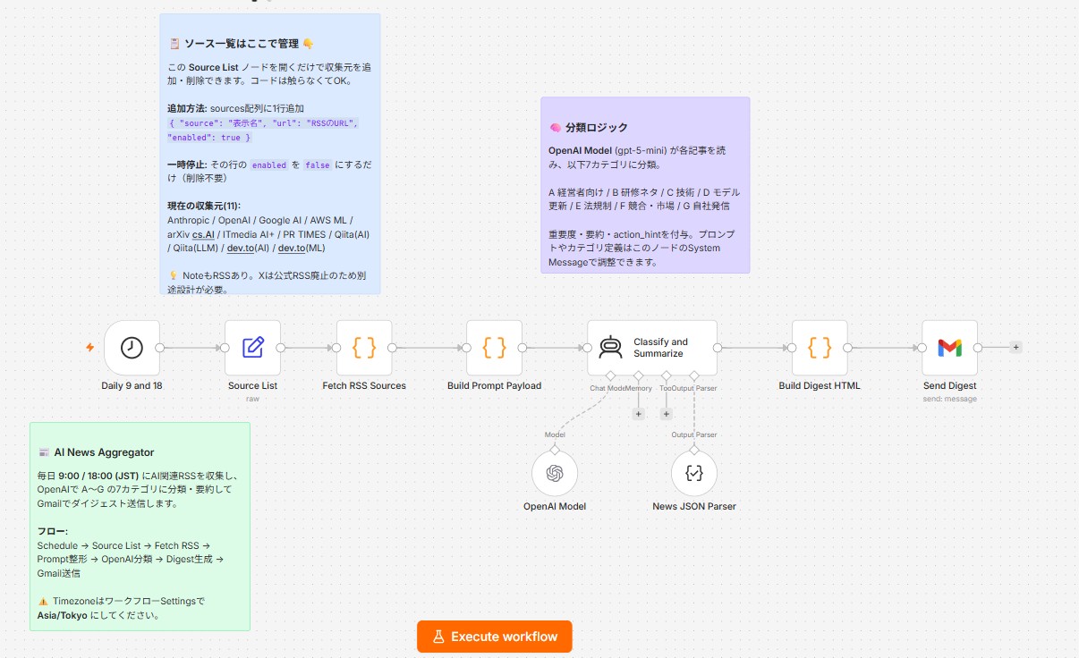The image size is (1079, 658).
Task: Click the output connector of the Source List node
Action: 281,348
